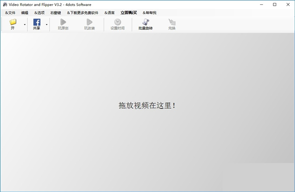The image size is (295, 192).
Task: Open the 右窗键 menu
Action: pyautogui.click(x=56, y=13)
